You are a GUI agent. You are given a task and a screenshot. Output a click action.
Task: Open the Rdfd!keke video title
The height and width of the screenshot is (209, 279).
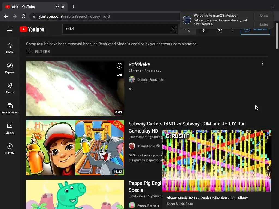pos(139,64)
